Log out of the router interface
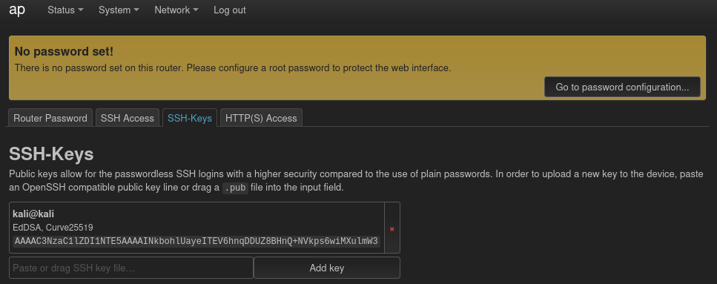The width and height of the screenshot is (717, 284). point(230,10)
